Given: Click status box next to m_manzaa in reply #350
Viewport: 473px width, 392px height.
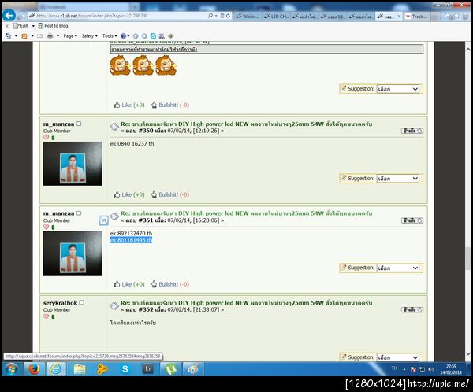Looking at the screenshot, I should click(79, 124).
